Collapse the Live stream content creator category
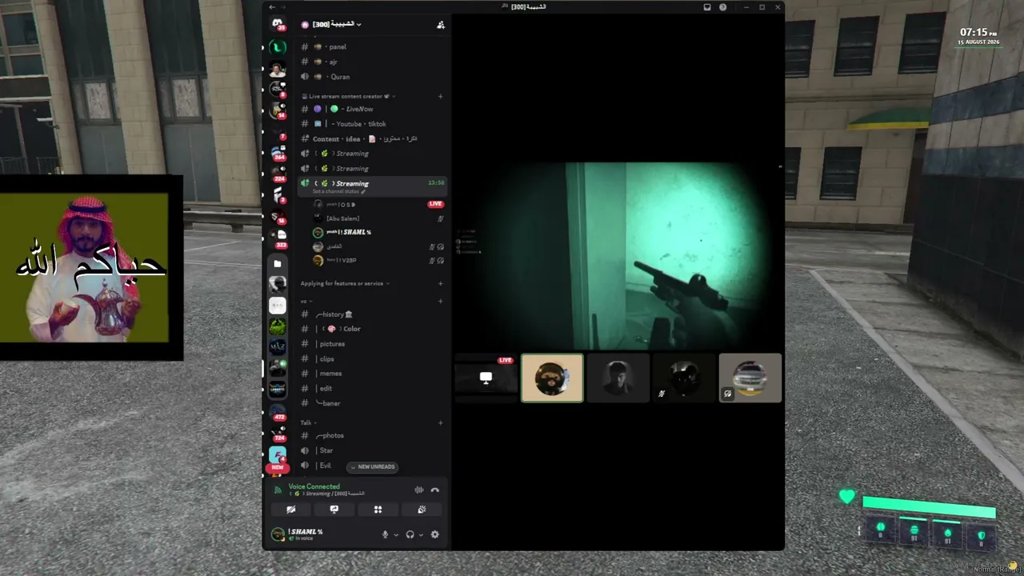This screenshot has width=1024, height=576. (349, 96)
